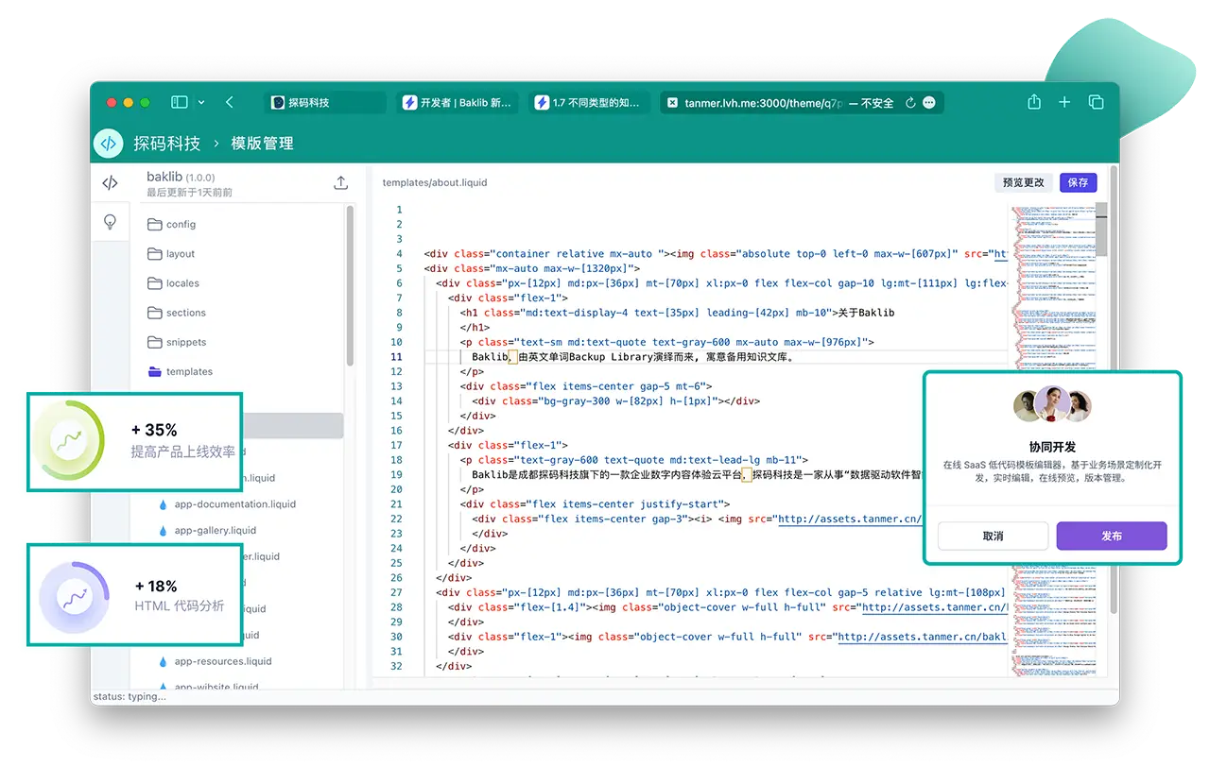Image resolution: width=1210 pixels, height=784 pixels.
Task: Click the +35% green progress ring
Action: (68, 440)
